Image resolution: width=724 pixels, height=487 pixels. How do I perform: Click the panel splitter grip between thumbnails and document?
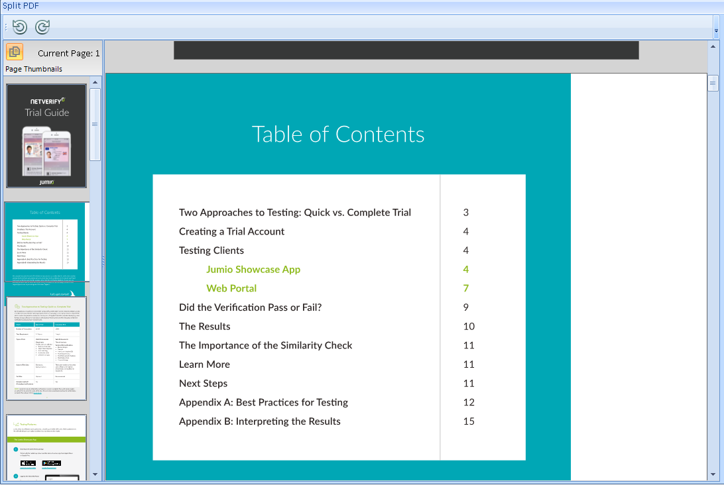pyautogui.click(x=103, y=261)
